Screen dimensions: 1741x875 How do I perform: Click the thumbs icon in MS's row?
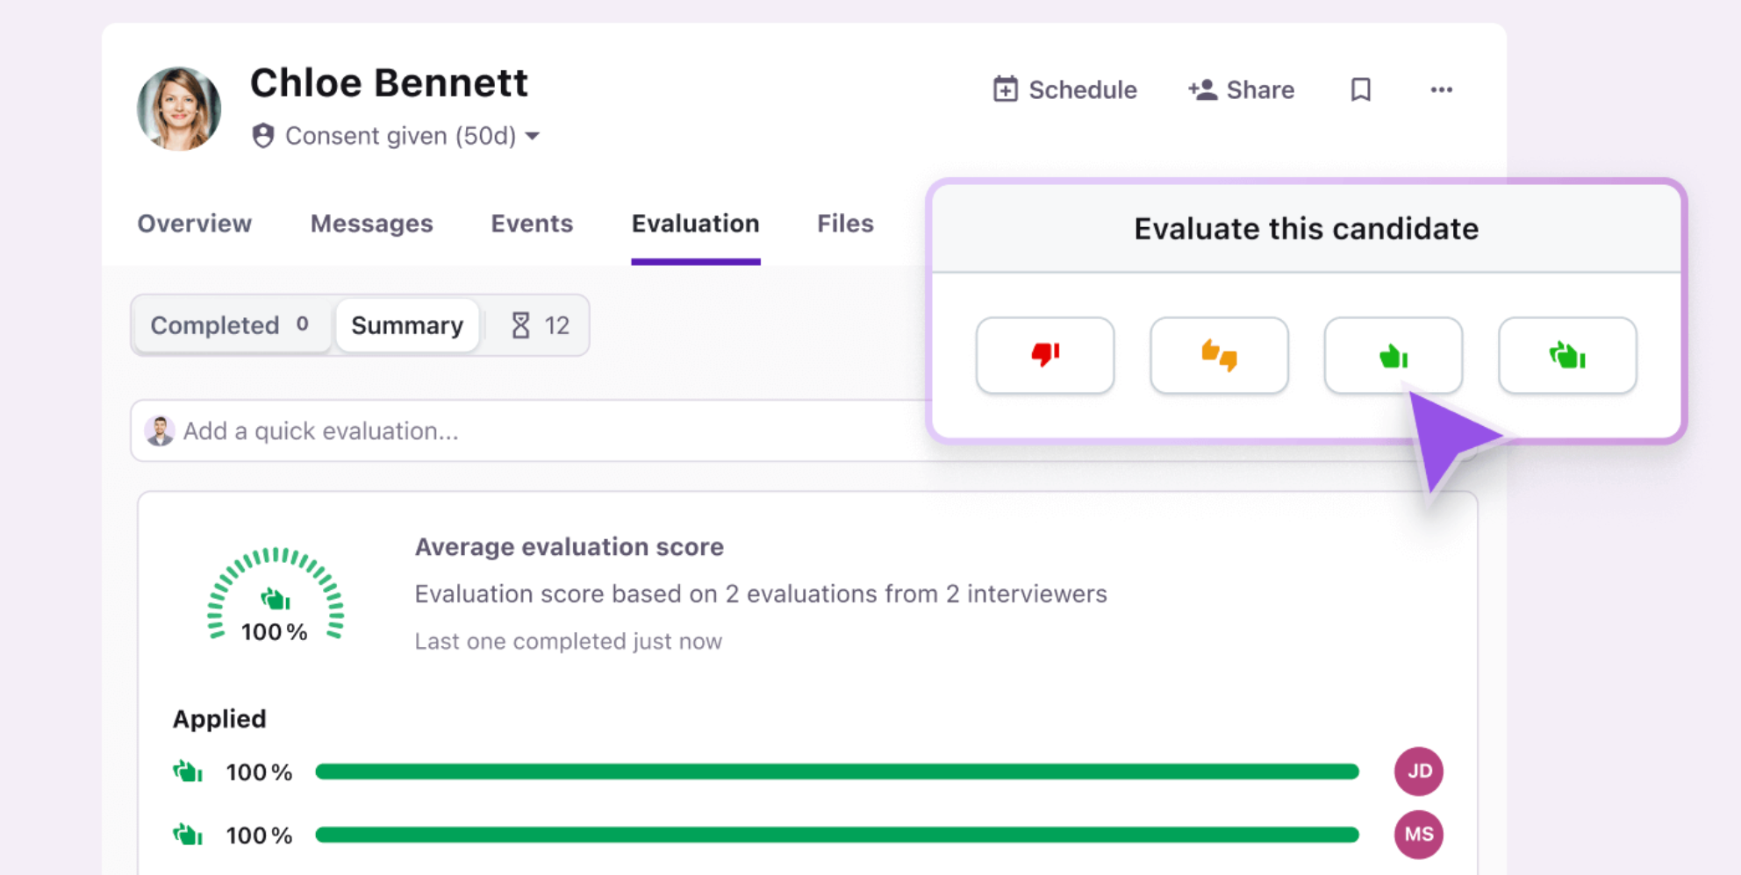[x=188, y=835]
